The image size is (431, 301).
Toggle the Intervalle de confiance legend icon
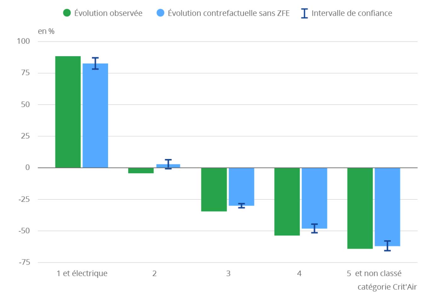304,13
